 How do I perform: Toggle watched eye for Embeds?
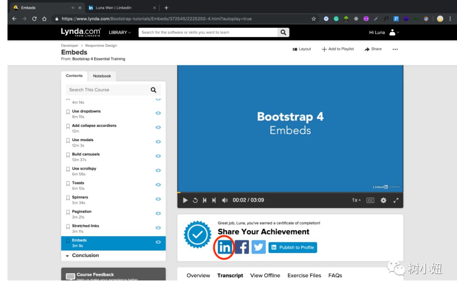pyautogui.click(x=158, y=242)
